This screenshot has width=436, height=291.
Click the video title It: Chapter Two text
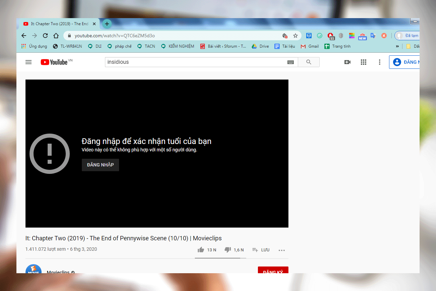(123, 238)
